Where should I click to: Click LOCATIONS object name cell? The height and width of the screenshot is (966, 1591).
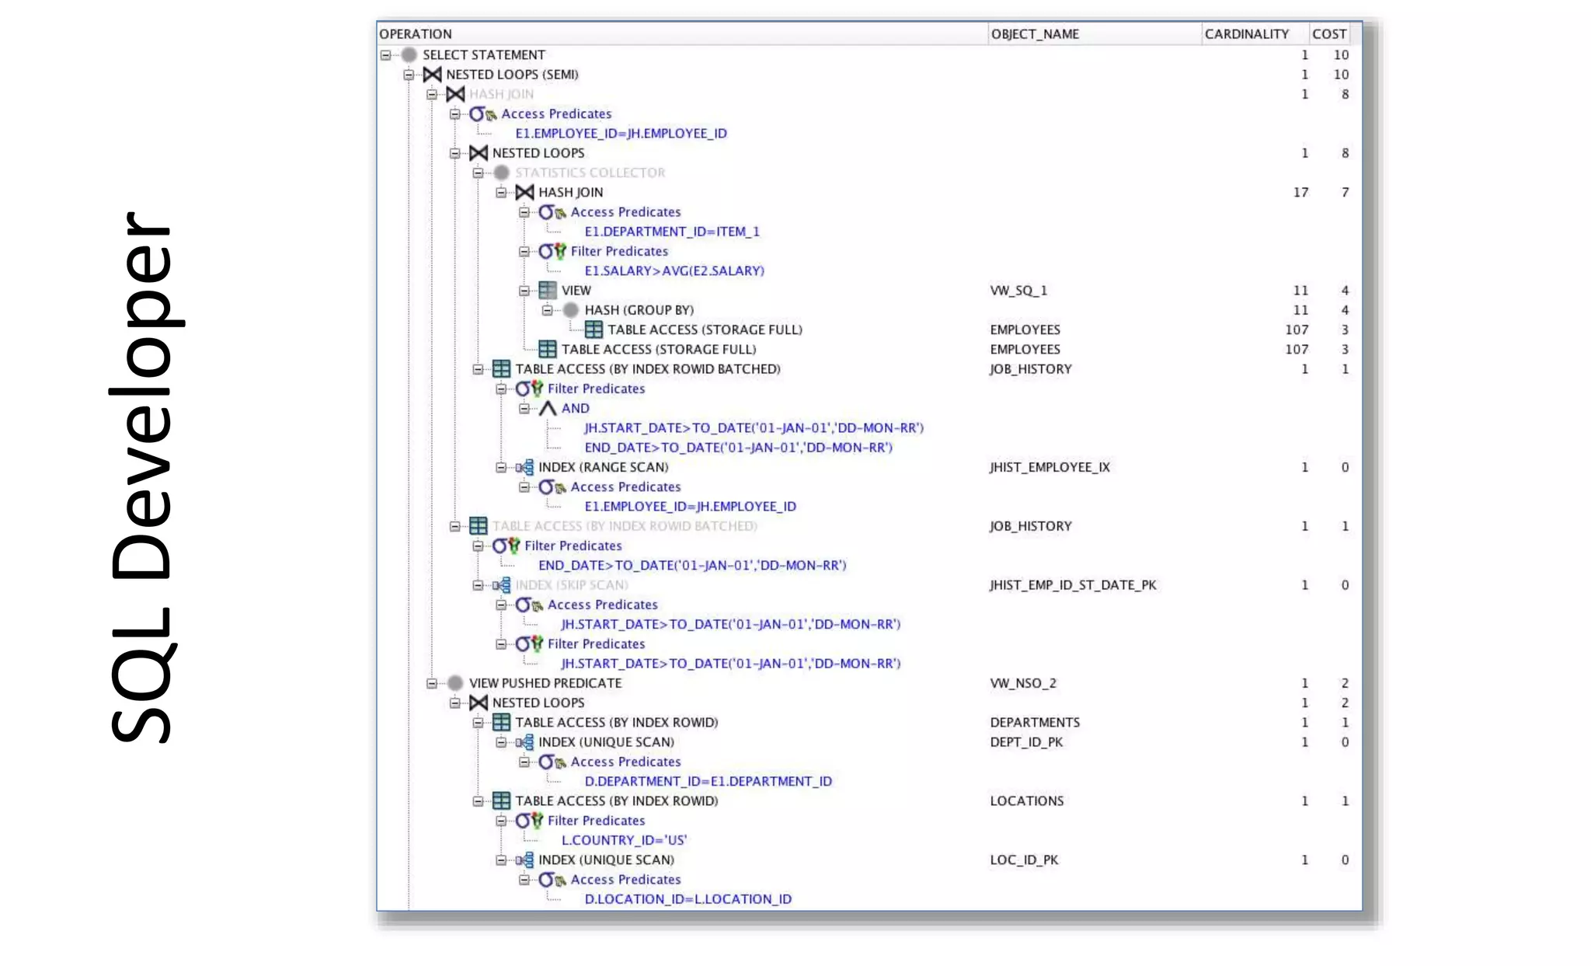pyautogui.click(x=1026, y=801)
